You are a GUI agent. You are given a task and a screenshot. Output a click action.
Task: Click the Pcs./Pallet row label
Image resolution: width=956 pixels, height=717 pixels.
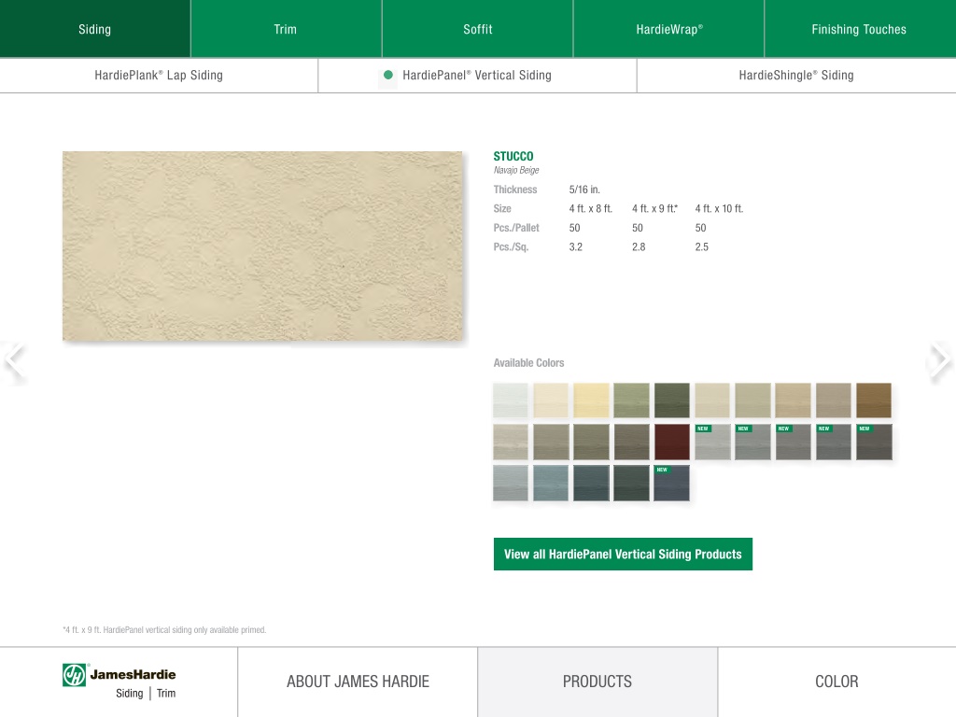tap(516, 228)
